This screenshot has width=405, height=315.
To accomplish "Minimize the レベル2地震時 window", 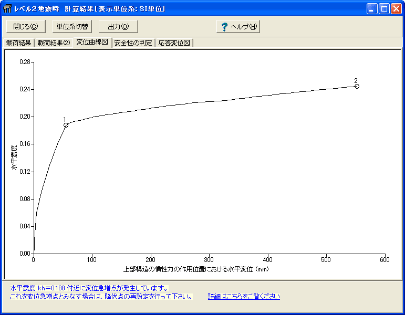I will (x=372, y=9).
